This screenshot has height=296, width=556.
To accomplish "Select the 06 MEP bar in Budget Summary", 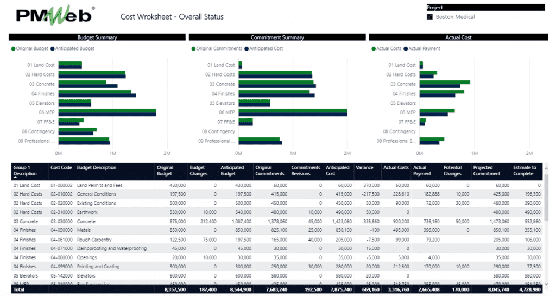I will point(107,112).
